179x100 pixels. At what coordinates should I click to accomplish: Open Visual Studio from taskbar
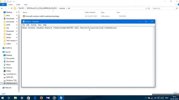point(48,98)
